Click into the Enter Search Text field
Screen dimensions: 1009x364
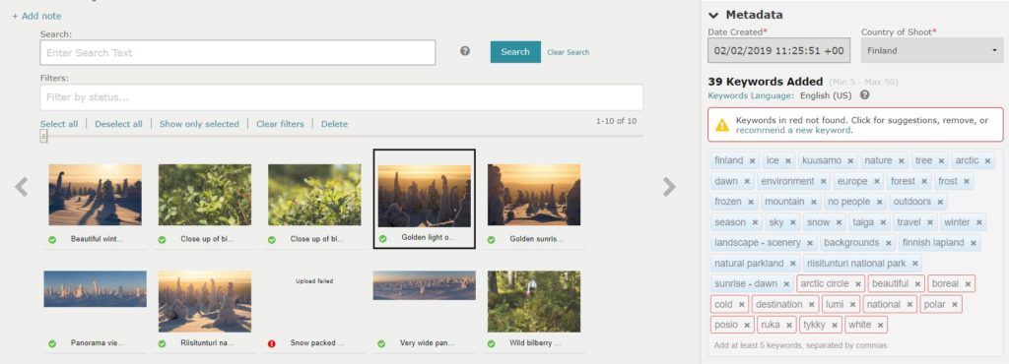point(237,53)
